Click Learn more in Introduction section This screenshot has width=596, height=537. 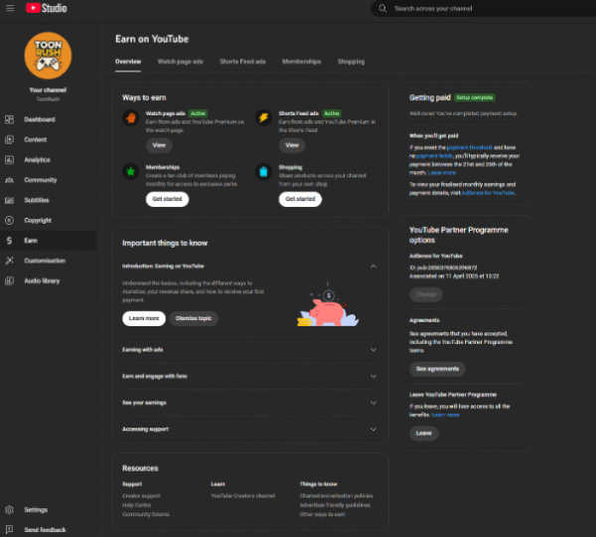click(x=144, y=318)
